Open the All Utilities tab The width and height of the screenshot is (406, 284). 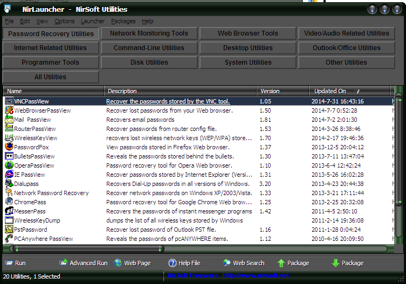pyautogui.click(x=50, y=77)
